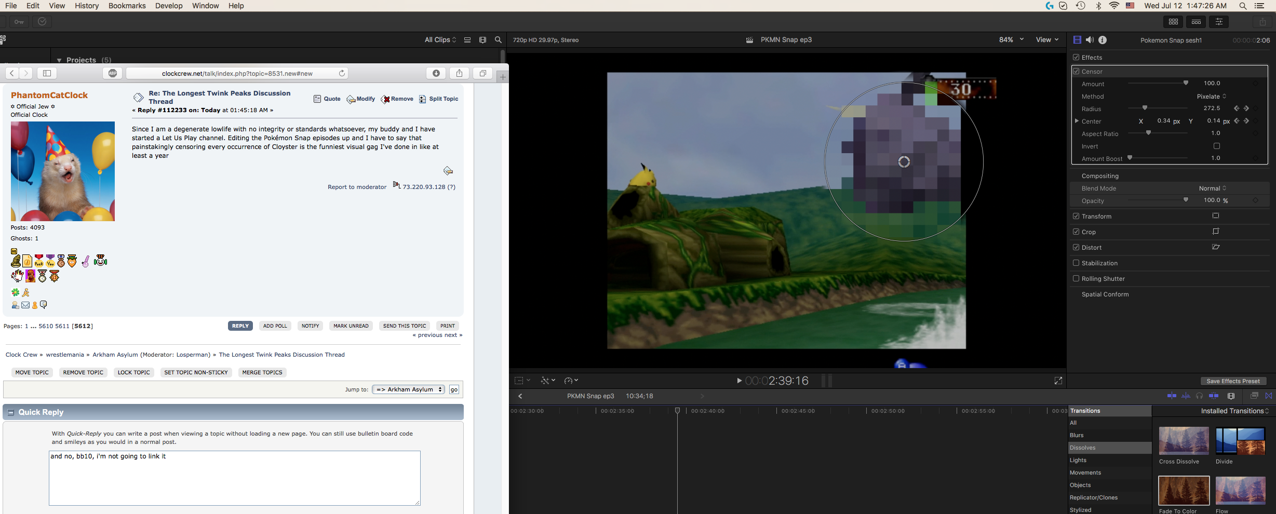The height and width of the screenshot is (514, 1276).
Task: Toggle the Distort checkbox
Action: point(1076,247)
